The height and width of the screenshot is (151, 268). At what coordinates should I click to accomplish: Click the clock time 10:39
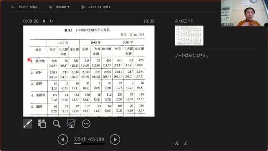tap(149, 21)
